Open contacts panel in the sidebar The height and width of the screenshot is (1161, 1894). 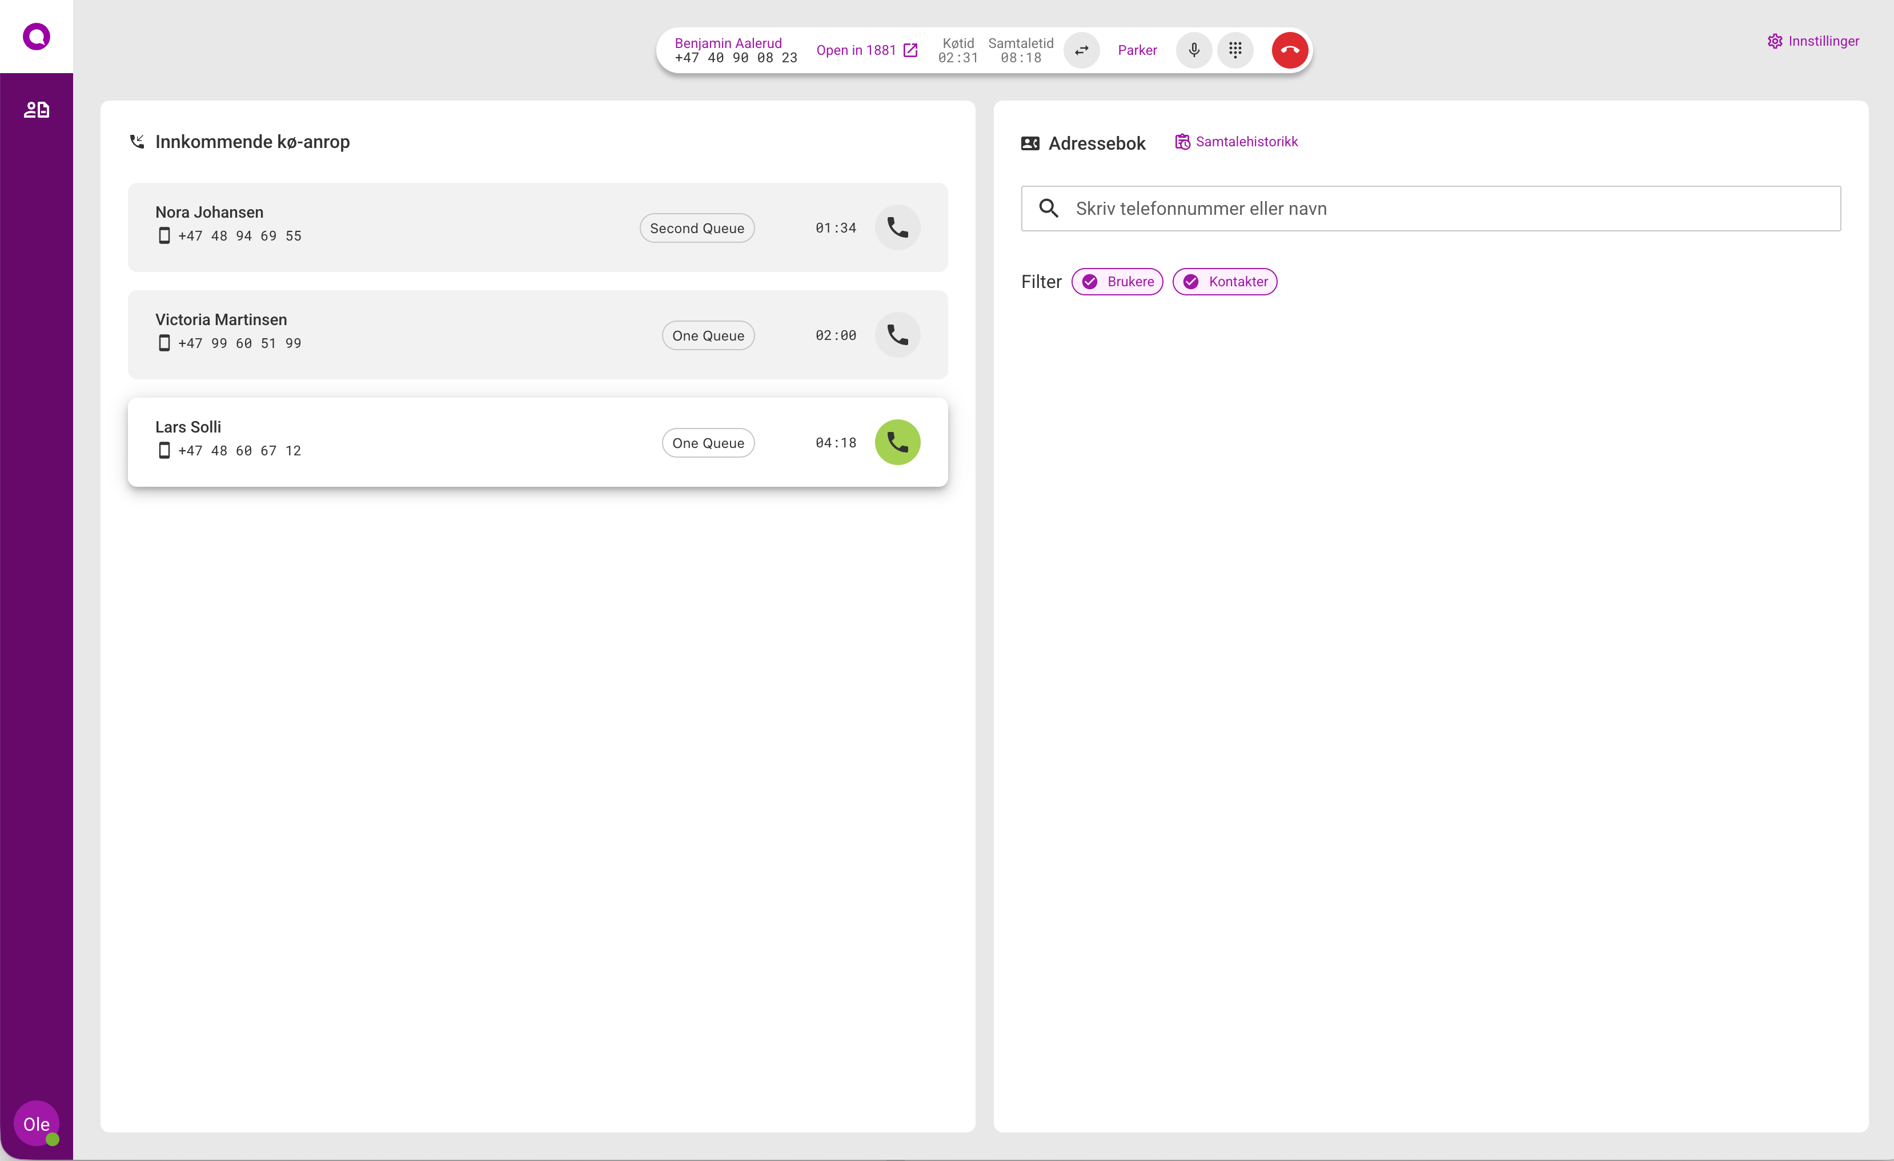[x=36, y=110]
